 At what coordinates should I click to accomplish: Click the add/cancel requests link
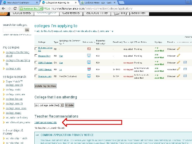46,122
